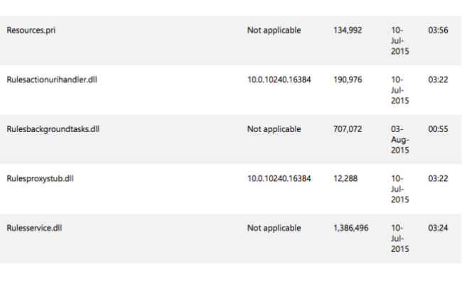Click the 03-Aug-2015 date cell
The width and height of the screenshot is (462, 284).
coord(400,140)
